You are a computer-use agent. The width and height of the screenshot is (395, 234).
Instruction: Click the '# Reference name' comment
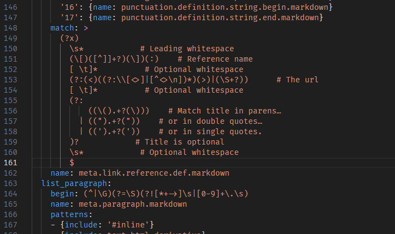pos(215,59)
